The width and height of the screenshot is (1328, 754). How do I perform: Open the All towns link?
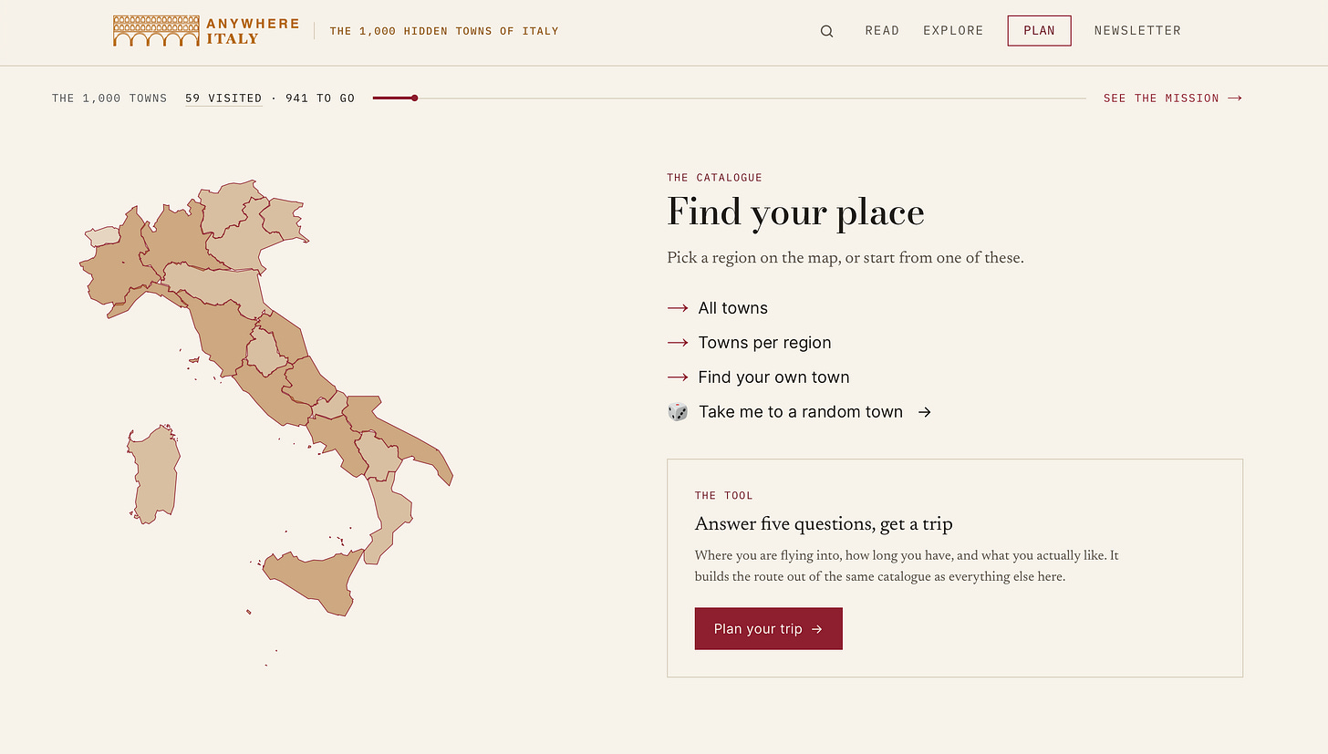point(732,308)
